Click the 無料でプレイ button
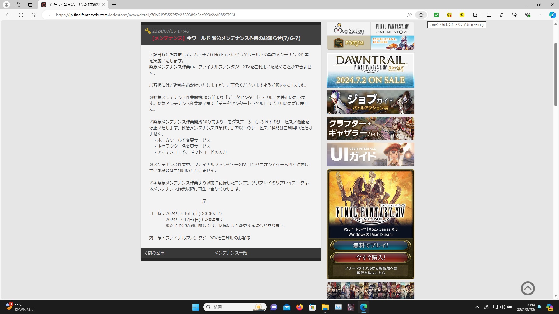This screenshot has height=314, width=559. [370, 245]
